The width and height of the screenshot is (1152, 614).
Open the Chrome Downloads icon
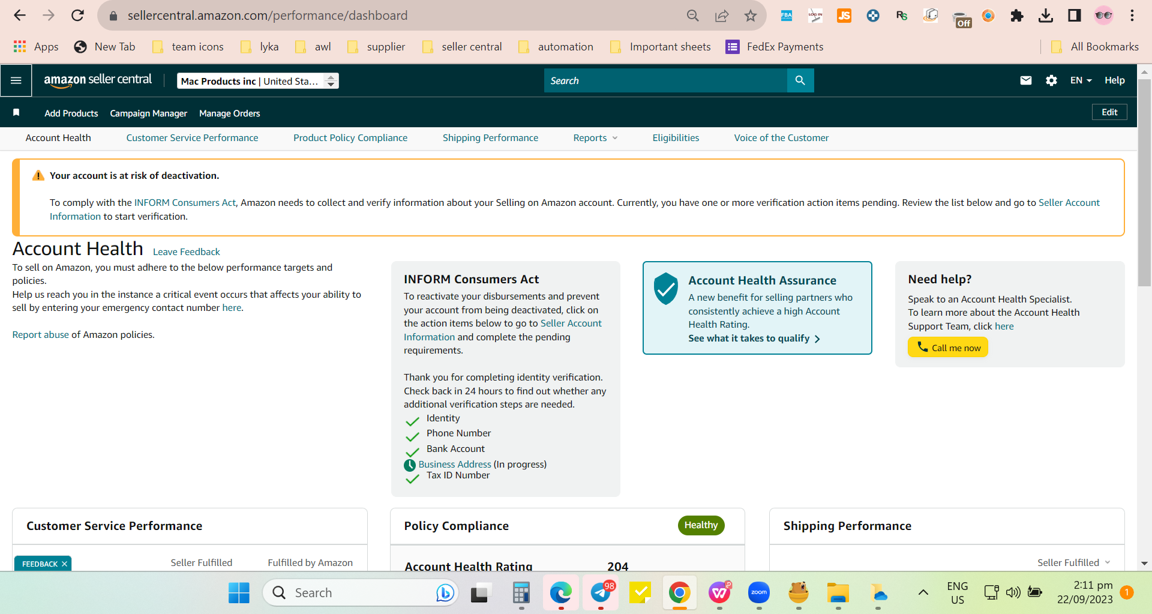1046,16
